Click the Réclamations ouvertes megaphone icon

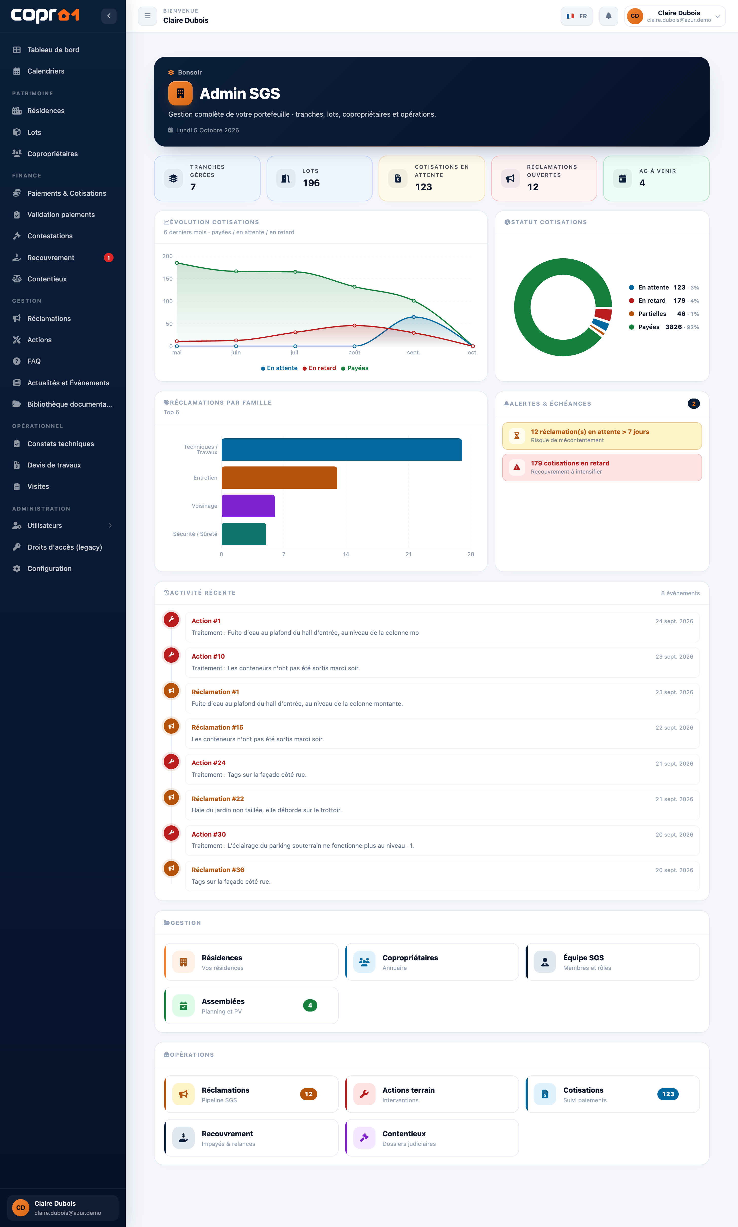(x=510, y=178)
